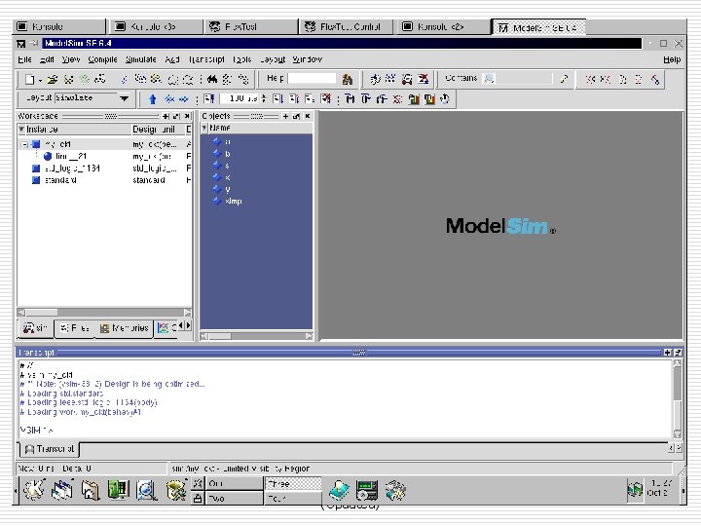701x526 pixels.
Task: Switch to virtual desktop Two
Action: point(234,499)
